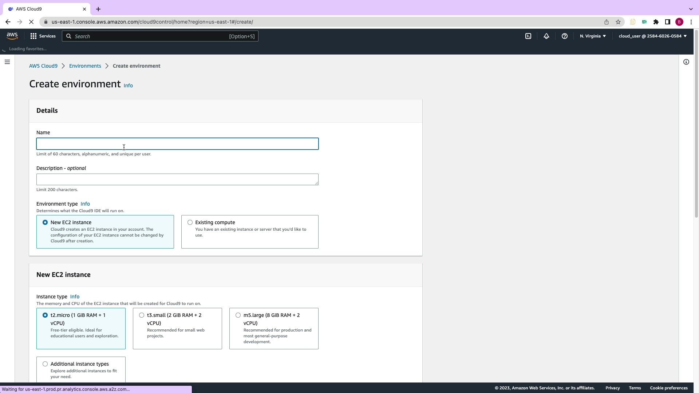Select Existing compute environment type
The height and width of the screenshot is (393, 699).
point(190,222)
